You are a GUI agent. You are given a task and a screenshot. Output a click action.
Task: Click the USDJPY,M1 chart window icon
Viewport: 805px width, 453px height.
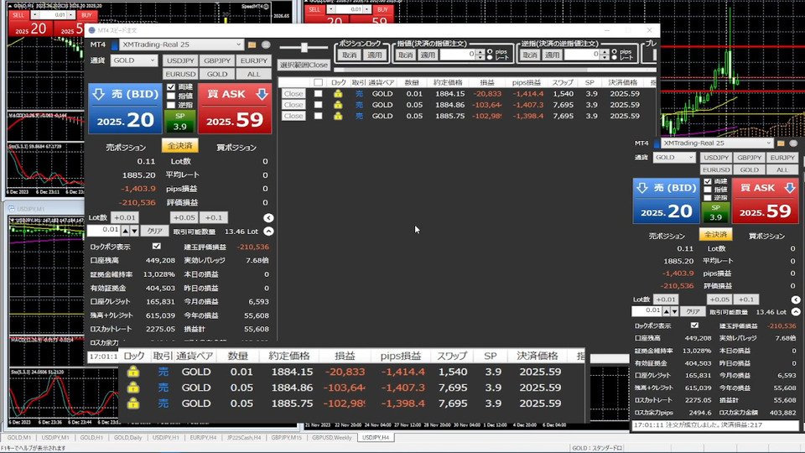point(11,209)
